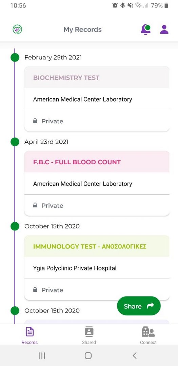Open the F.B.C - Full Blood Count record

click(97, 162)
